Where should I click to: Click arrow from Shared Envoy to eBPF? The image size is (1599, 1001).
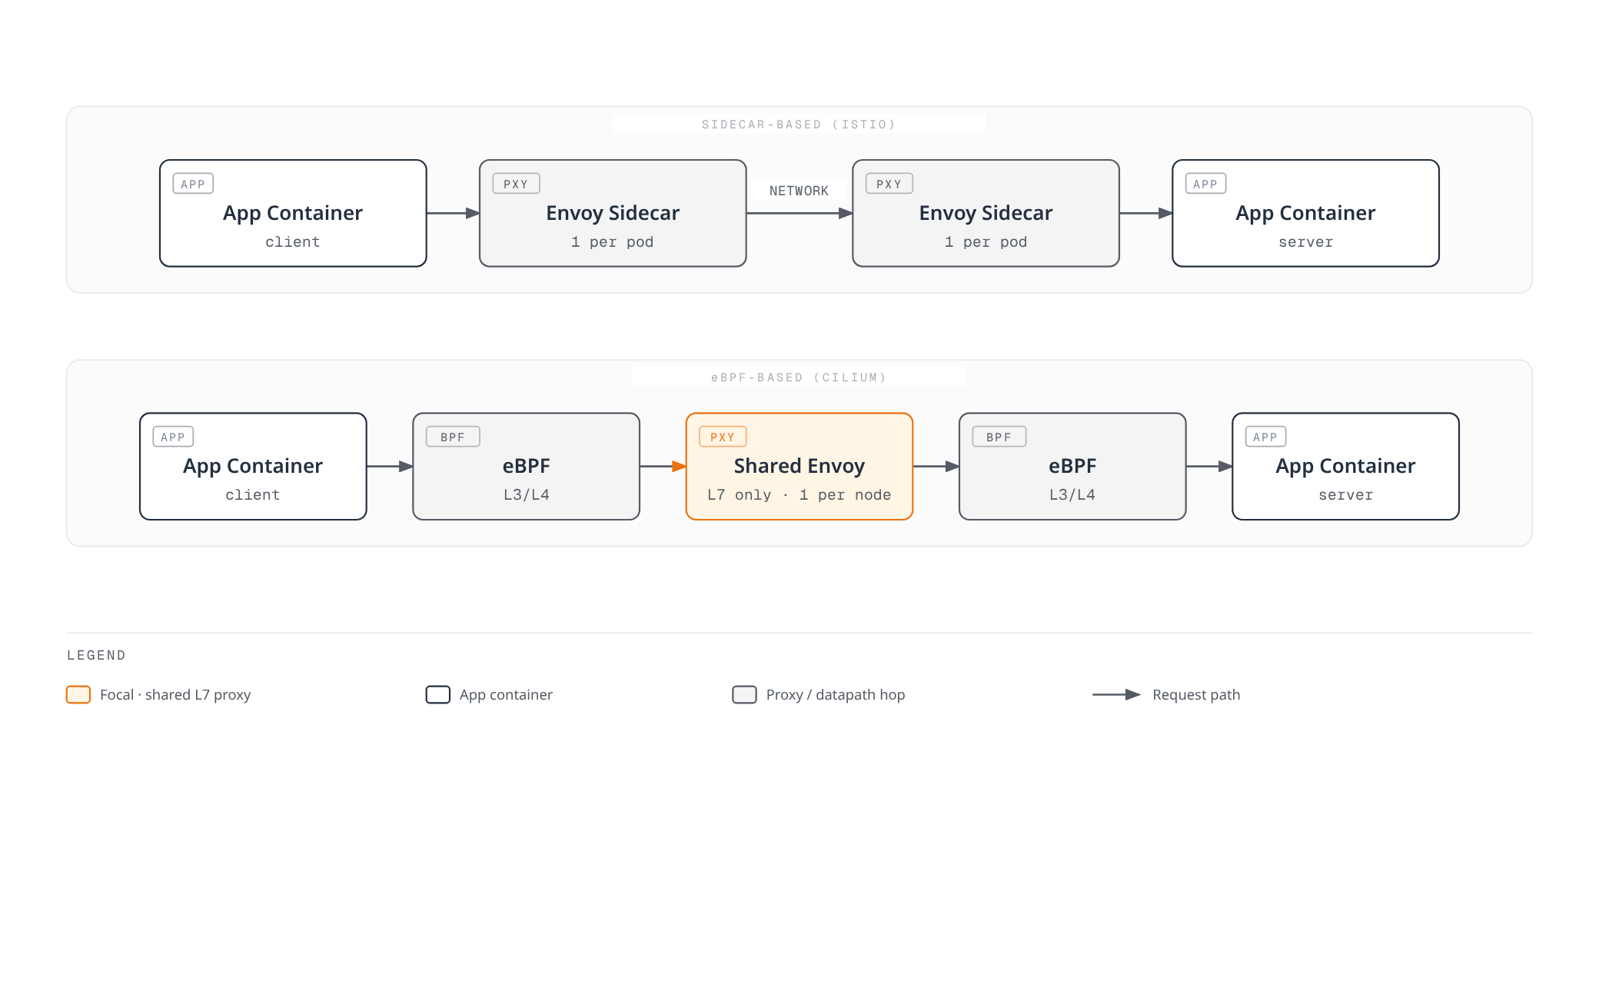pyautogui.click(x=936, y=466)
